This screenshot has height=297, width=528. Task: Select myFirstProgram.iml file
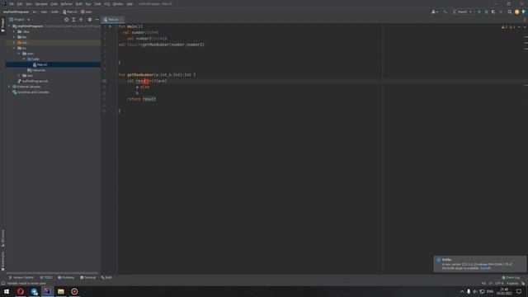click(33, 81)
